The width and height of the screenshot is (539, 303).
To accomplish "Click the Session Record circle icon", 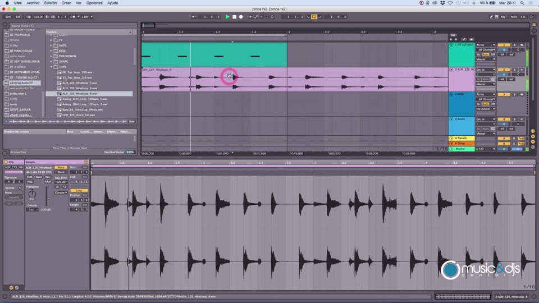I will pos(272,16).
